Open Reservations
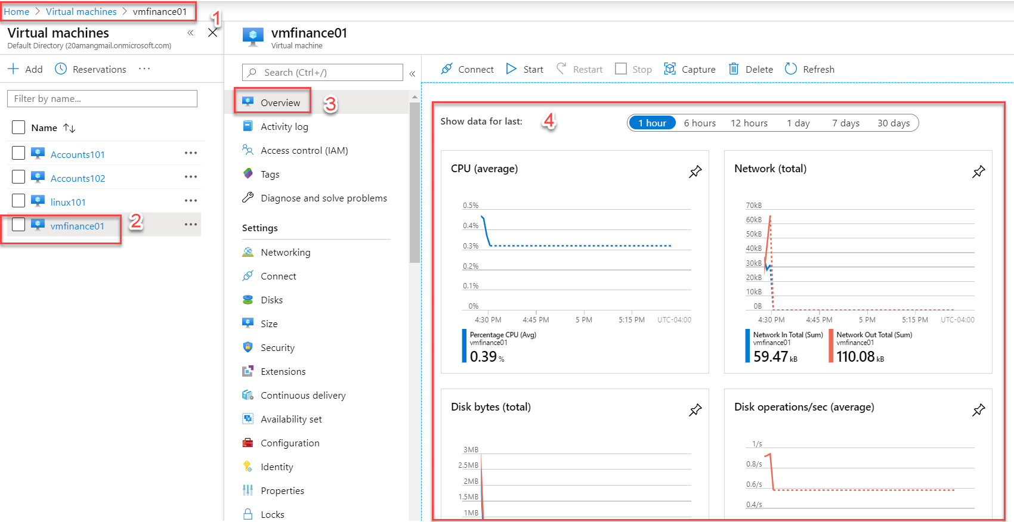The width and height of the screenshot is (1014, 522). point(91,69)
